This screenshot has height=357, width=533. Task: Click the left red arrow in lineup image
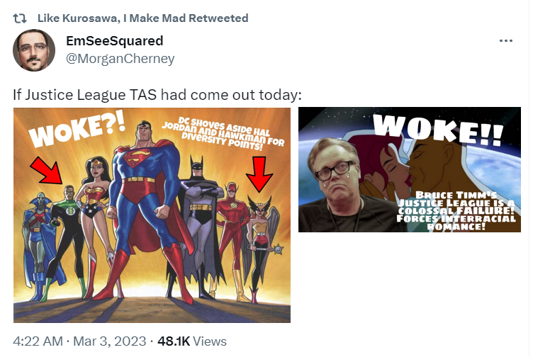[46, 170]
